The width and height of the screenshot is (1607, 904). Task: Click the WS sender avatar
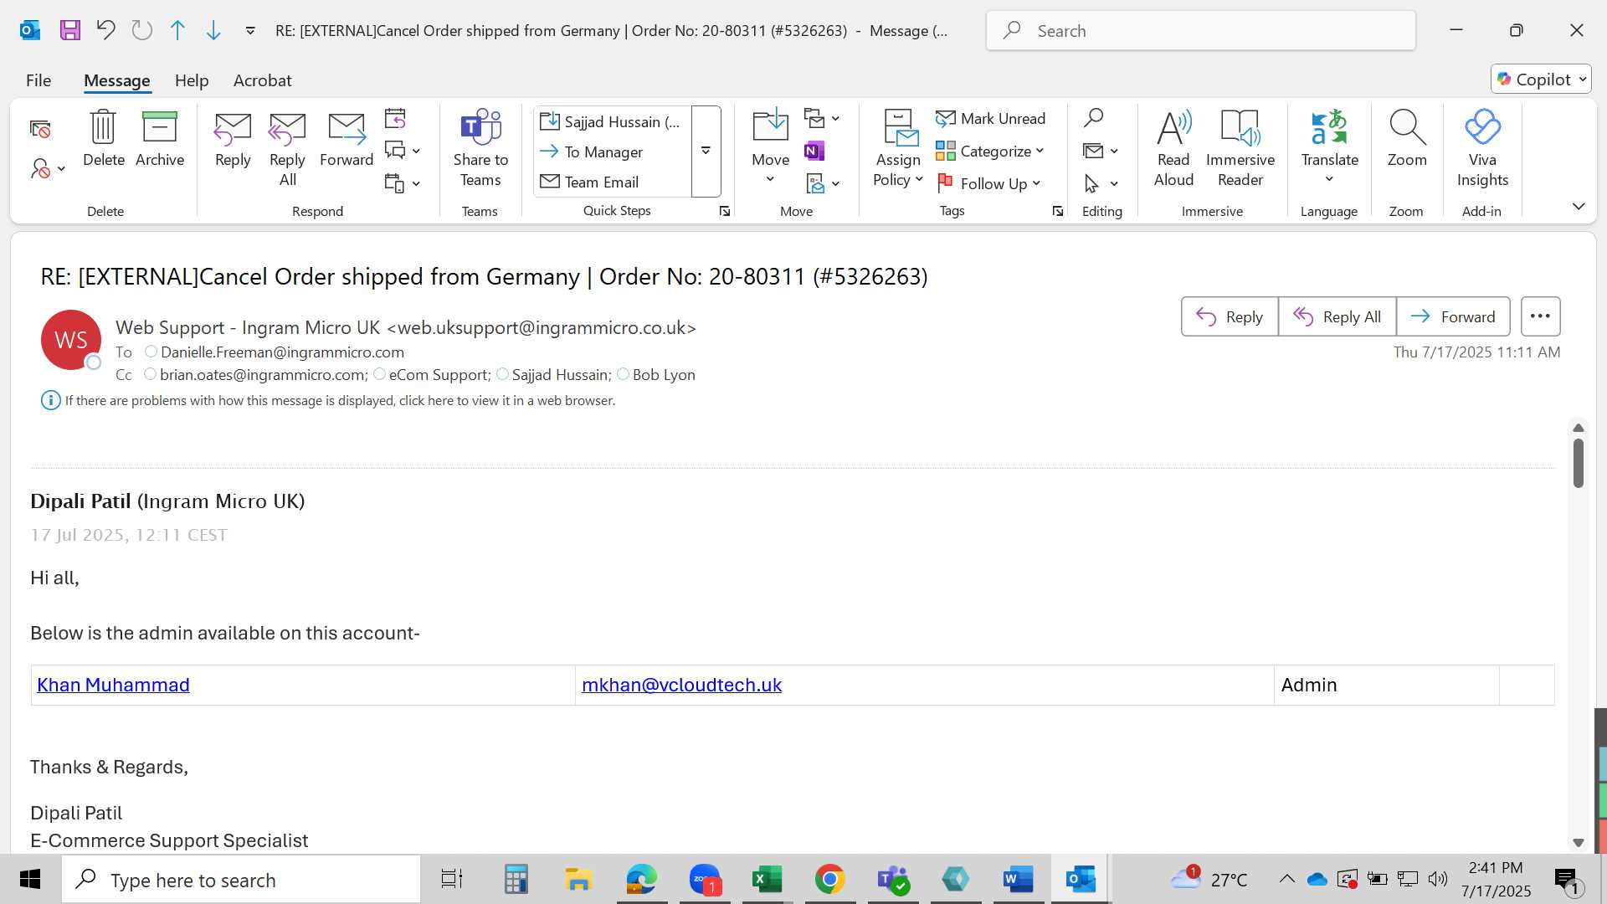point(71,340)
